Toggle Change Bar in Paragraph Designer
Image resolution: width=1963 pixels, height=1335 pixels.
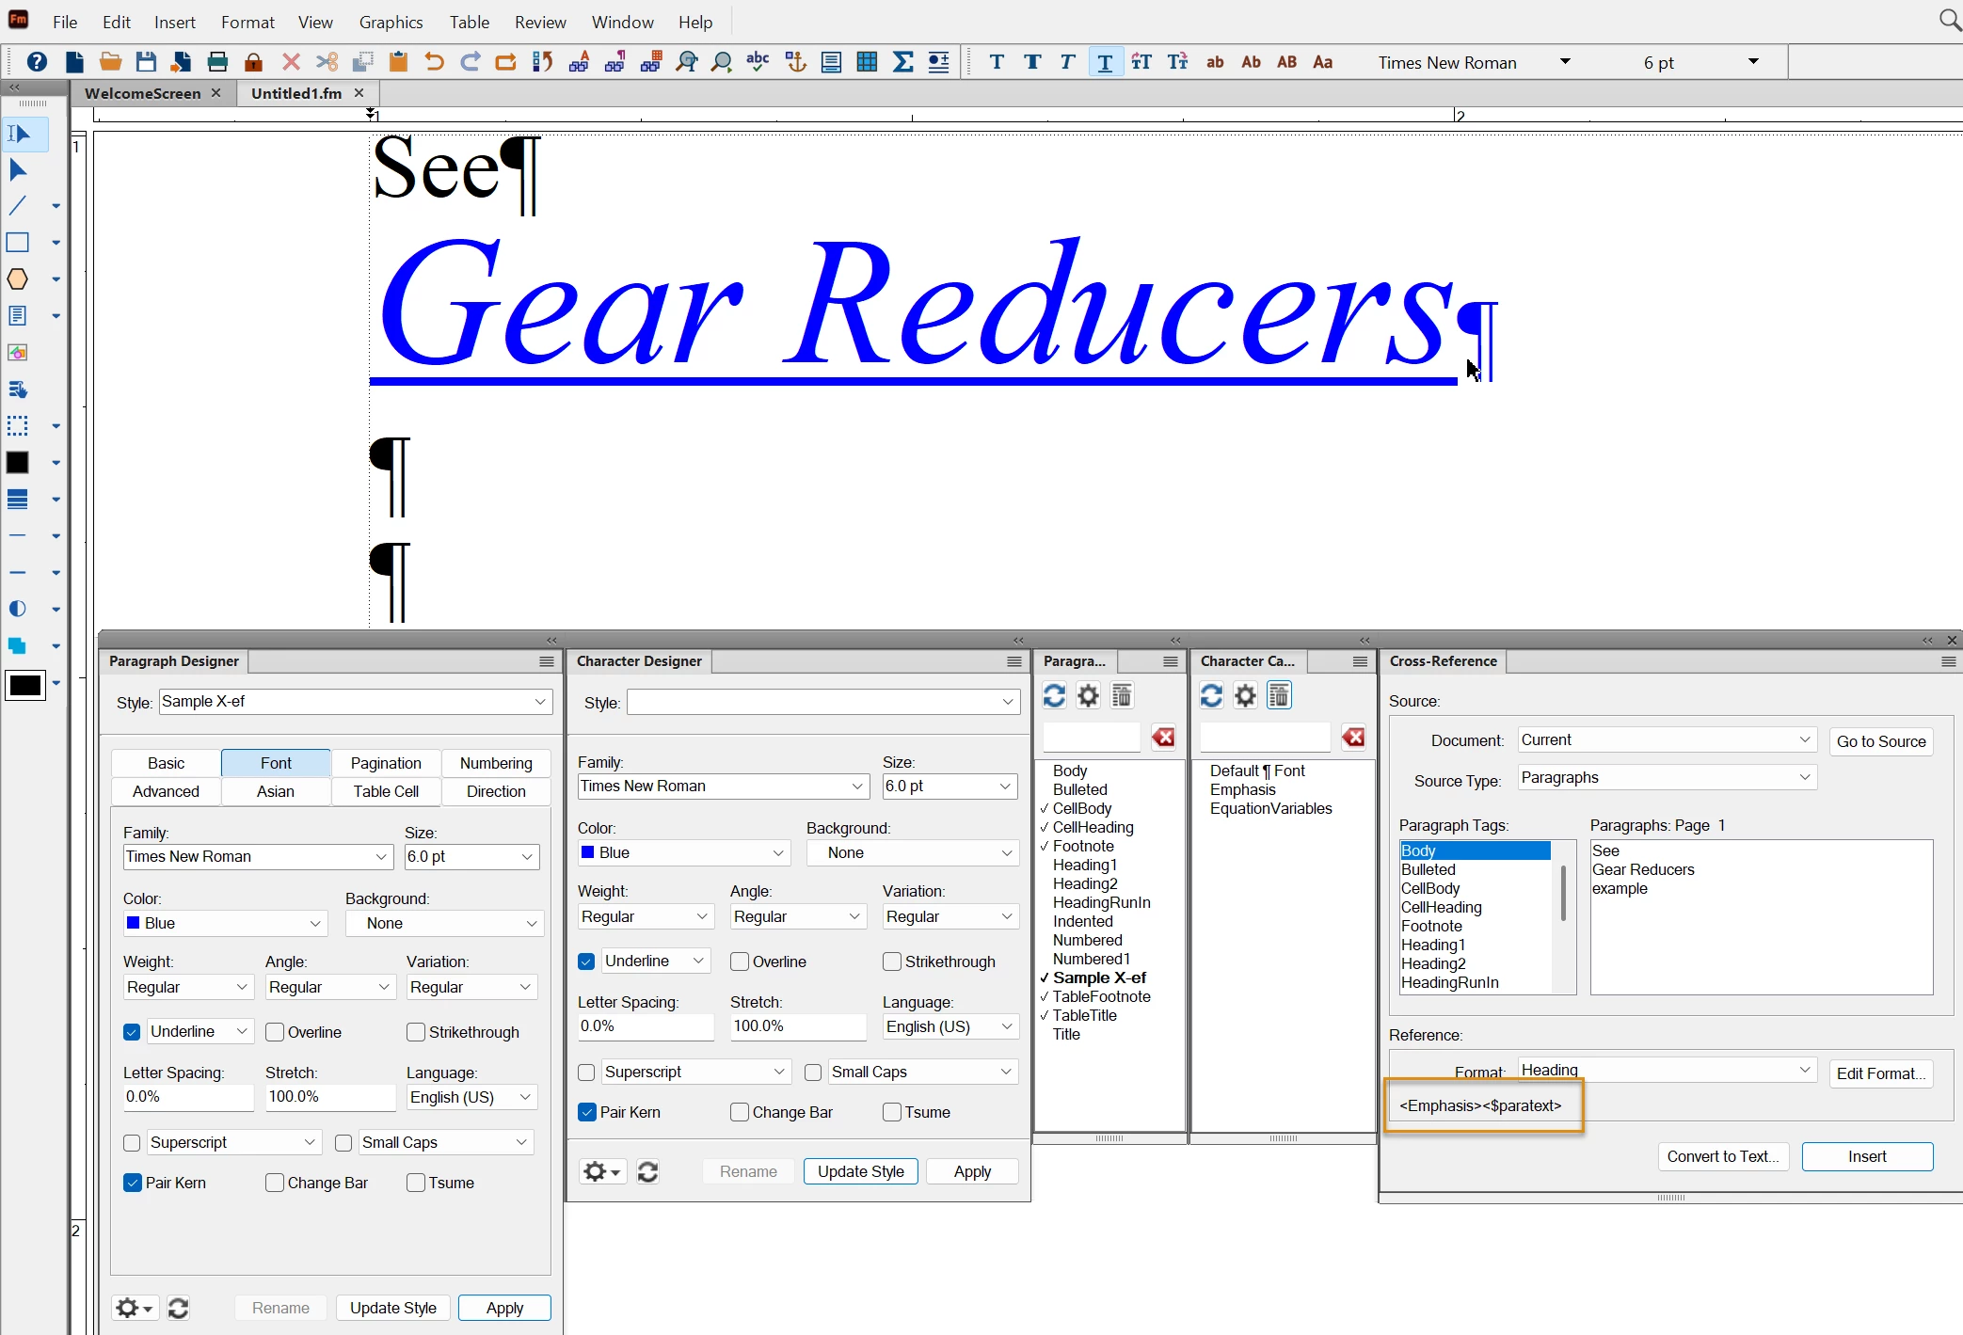click(275, 1183)
